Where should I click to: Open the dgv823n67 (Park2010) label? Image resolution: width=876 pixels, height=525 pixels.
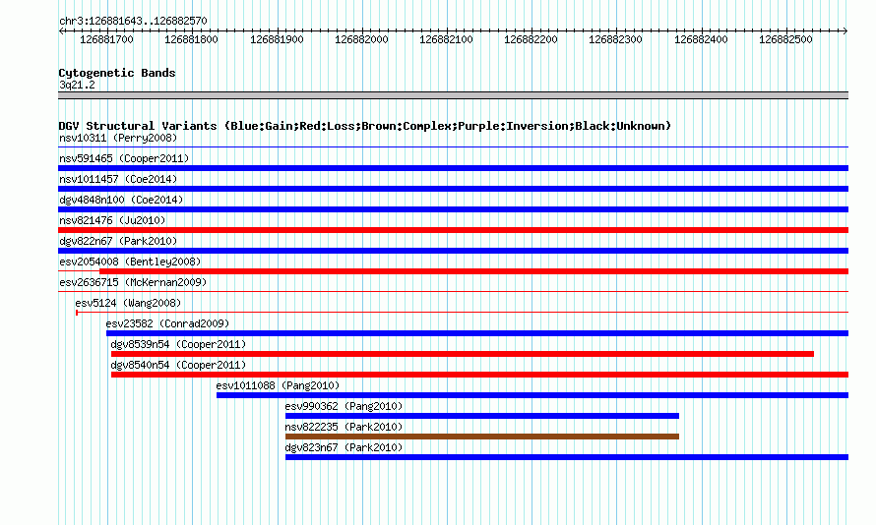[344, 447]
